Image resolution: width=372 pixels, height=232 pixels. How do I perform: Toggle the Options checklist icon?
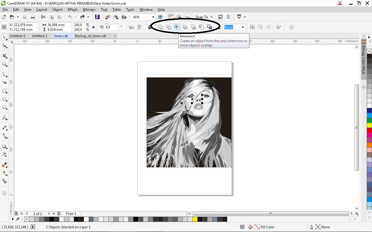click(x=229, y=17)
